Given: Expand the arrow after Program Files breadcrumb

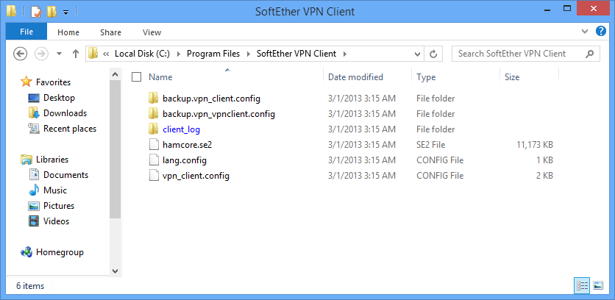Looking at the screenshot, I should [x=249, y=54].
